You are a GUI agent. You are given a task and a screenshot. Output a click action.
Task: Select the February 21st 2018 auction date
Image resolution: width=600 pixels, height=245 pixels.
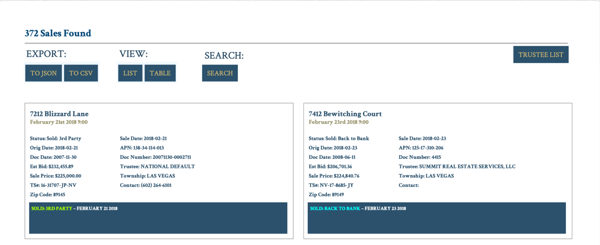59,122
